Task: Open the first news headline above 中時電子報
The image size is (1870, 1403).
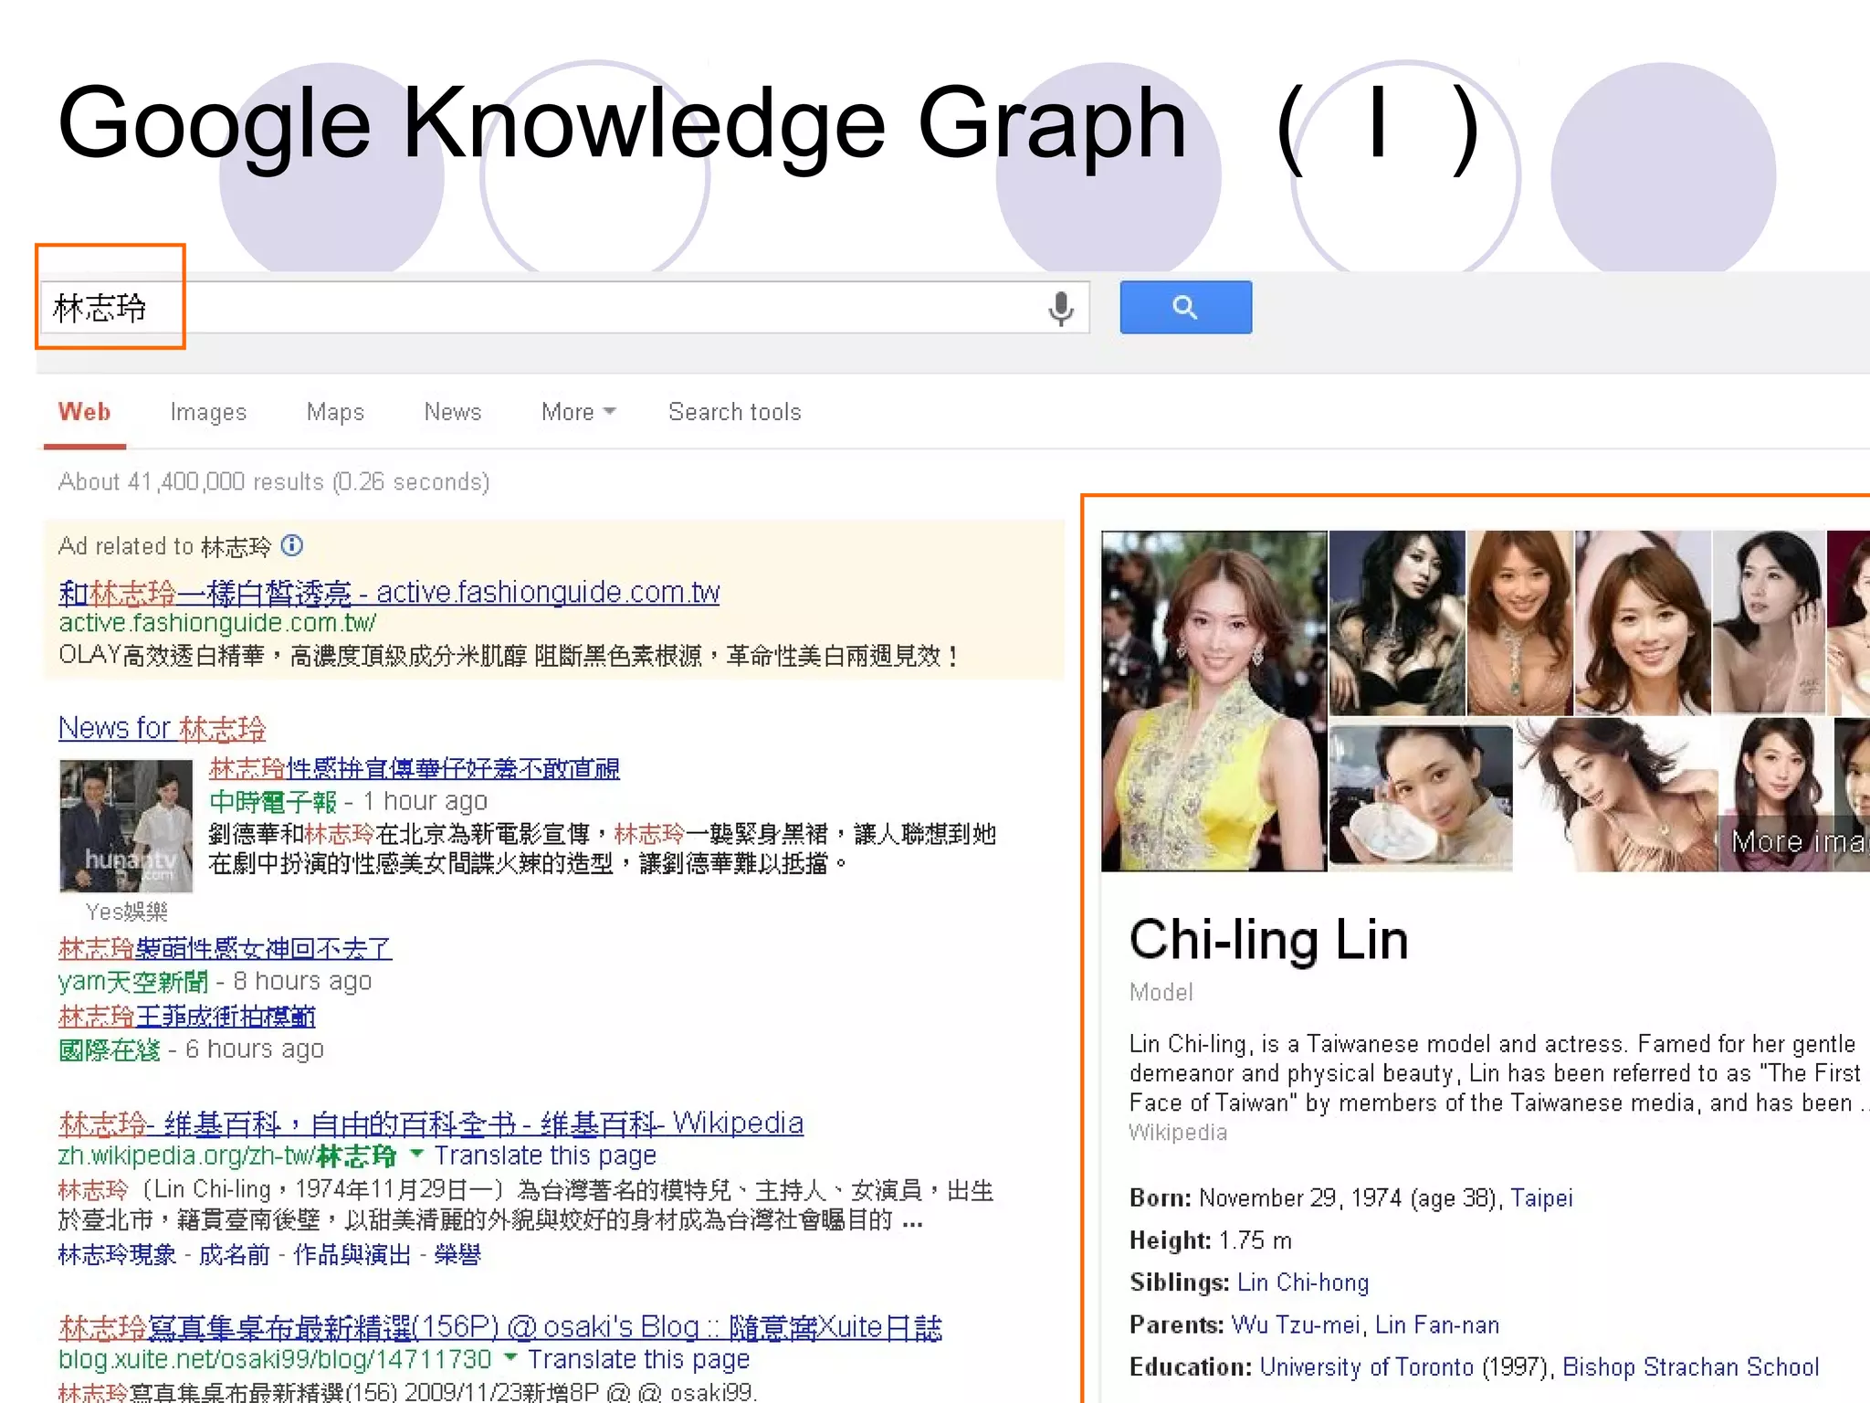Action: point(415,769)
